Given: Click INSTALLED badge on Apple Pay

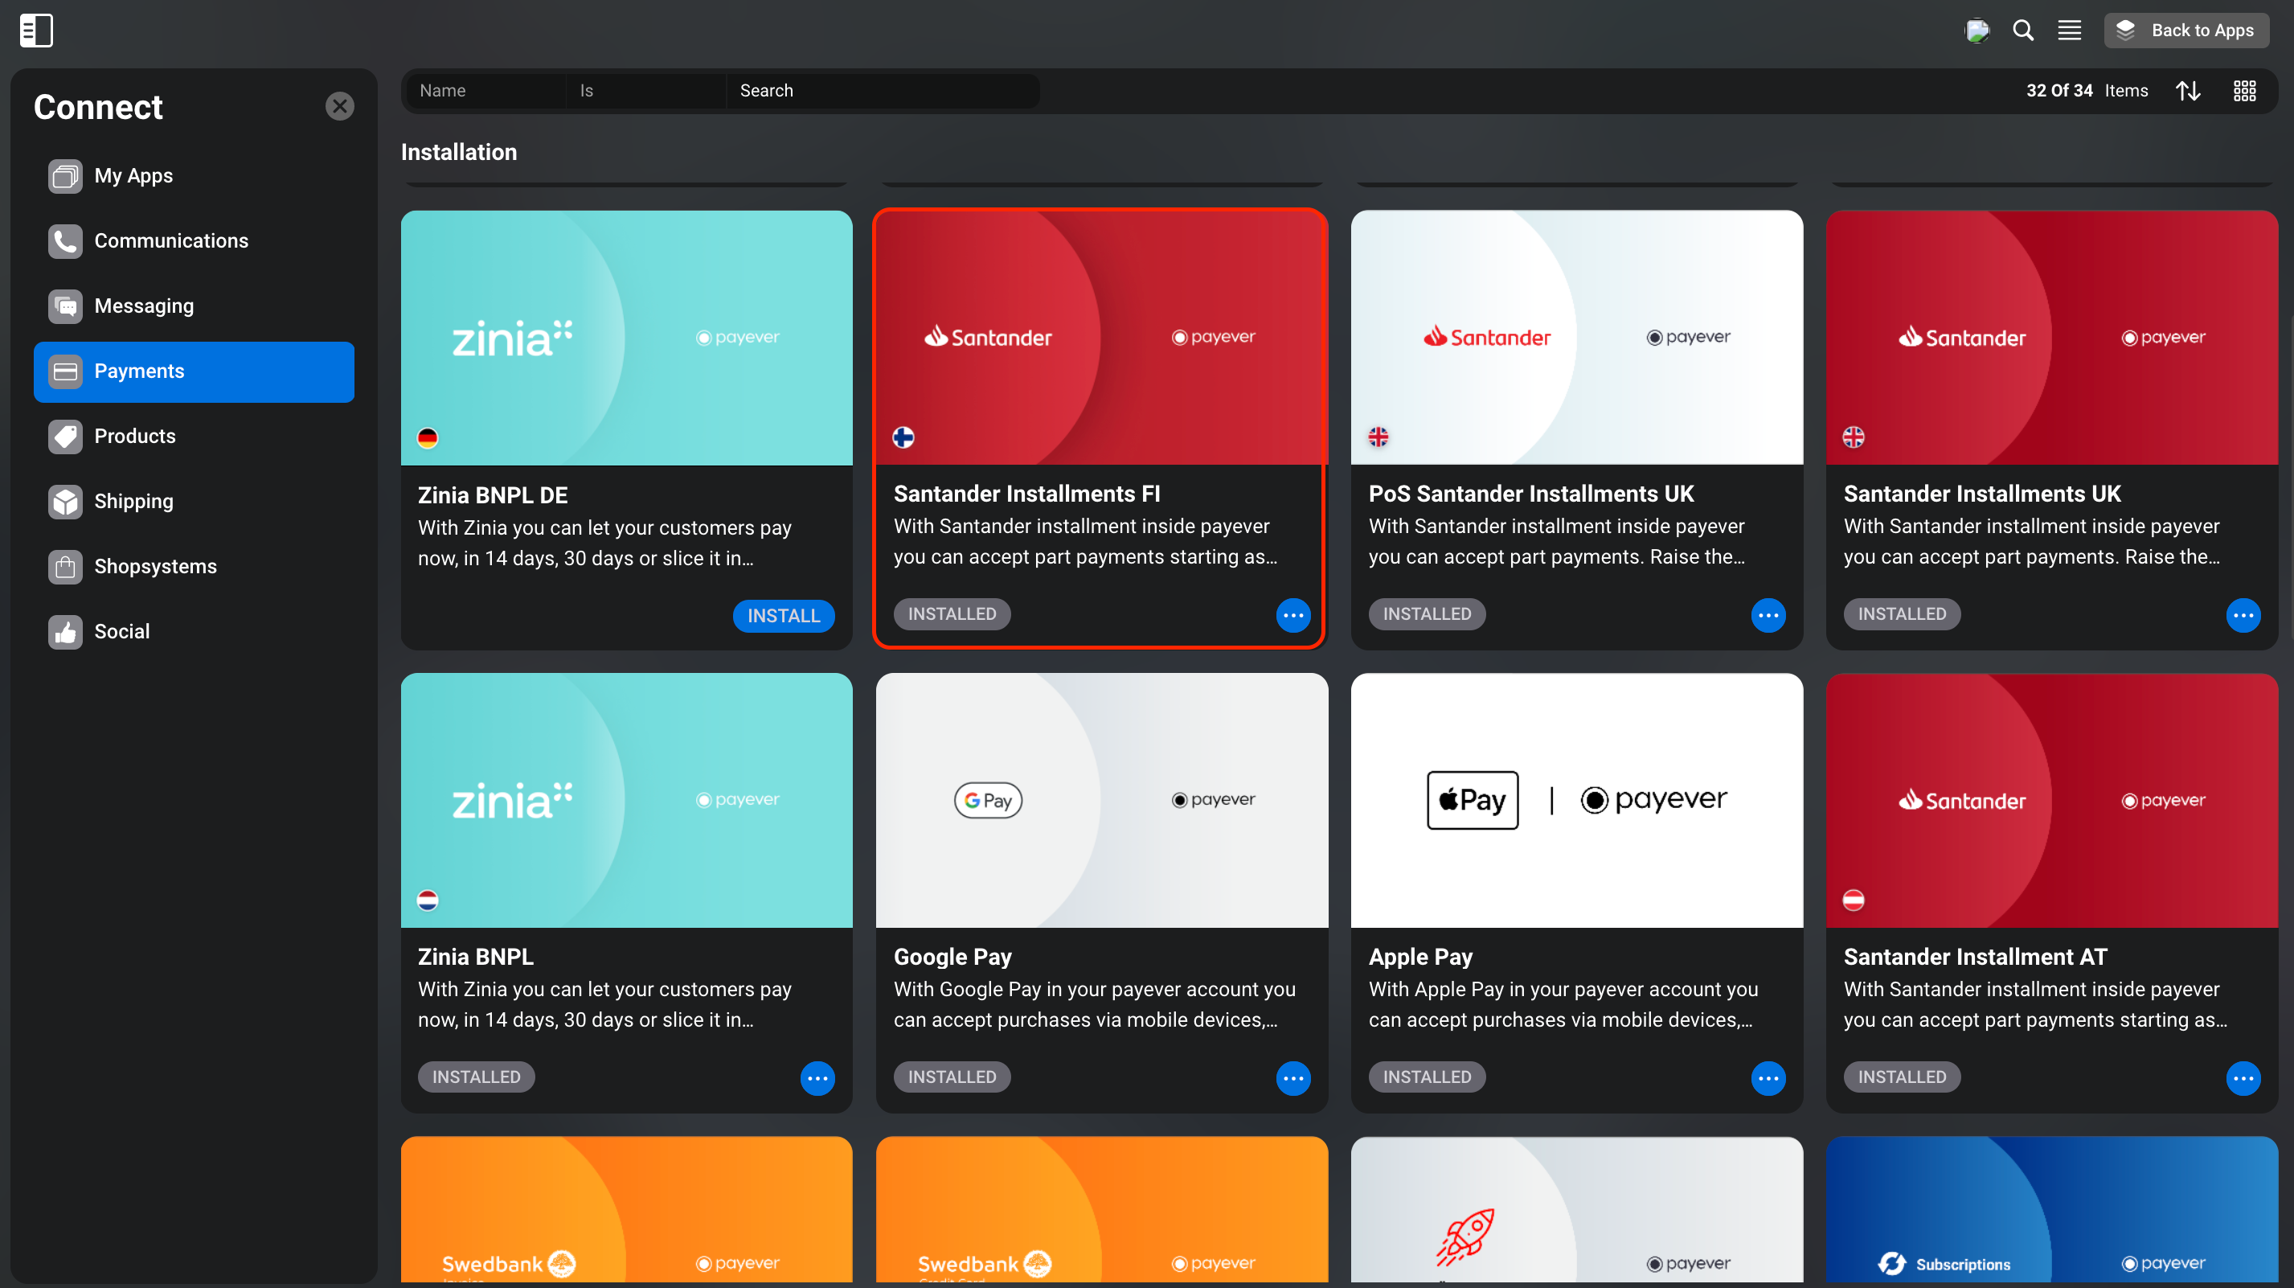Looking at the screenshot, I should point(1427,1077).
